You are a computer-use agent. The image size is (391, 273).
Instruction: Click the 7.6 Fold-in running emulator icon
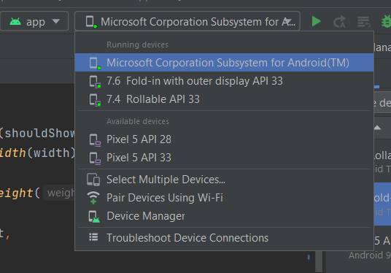tap(95, 82)
